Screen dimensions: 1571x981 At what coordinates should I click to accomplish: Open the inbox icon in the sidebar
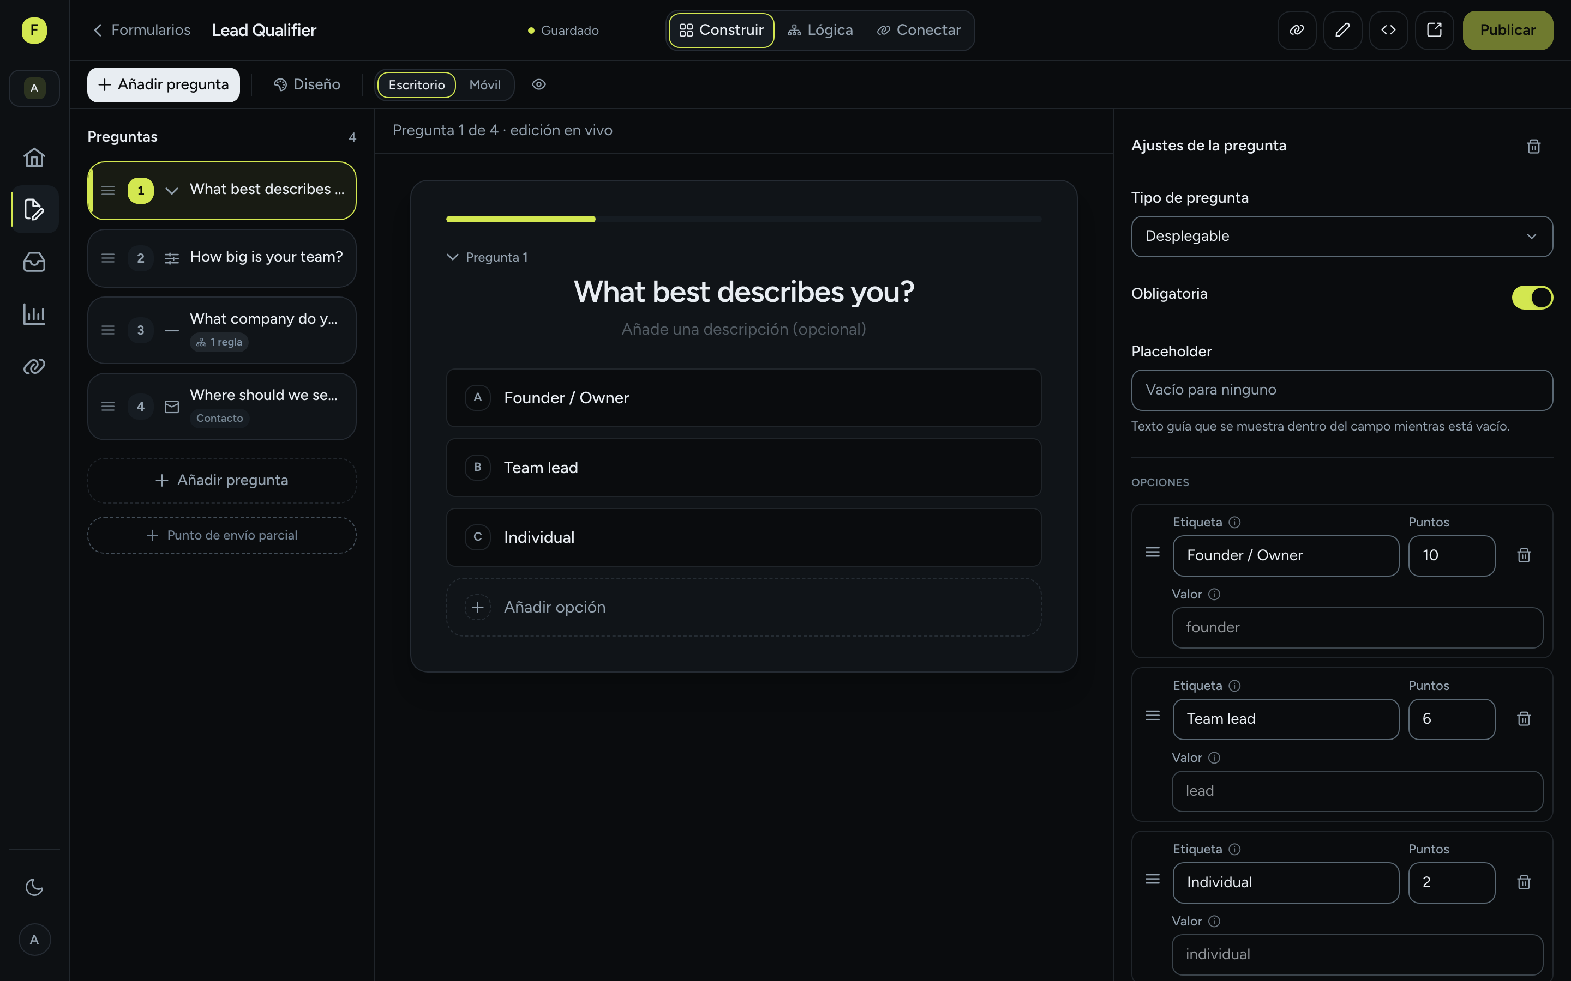[34, 262]
